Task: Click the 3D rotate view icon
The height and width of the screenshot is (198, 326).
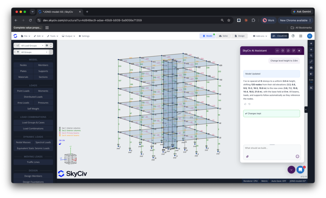Action: pyautogui.click(x=311, y=62)
